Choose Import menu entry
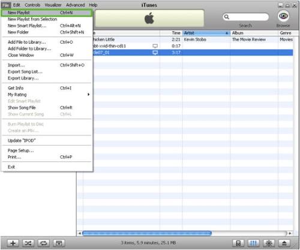This screenshot has height=250, width=300. [47, 65]
